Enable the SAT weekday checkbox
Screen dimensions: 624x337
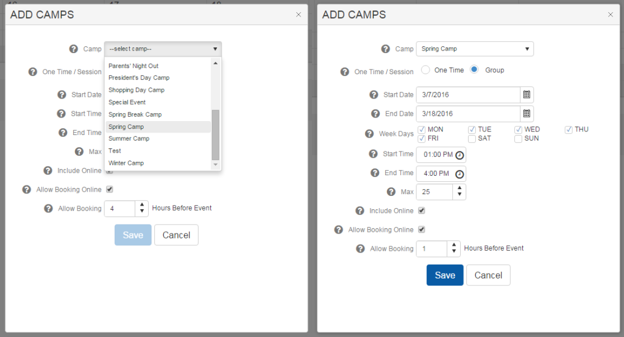point(472,139)
